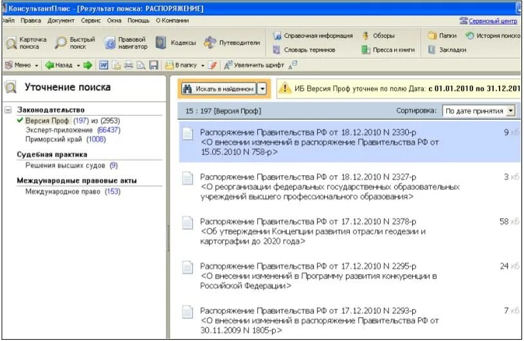The height and width of the screenshot is (341, 524).
Task: Click warning icon in ИБ Версия Проф notice
Action: click(x=285, y=88)
